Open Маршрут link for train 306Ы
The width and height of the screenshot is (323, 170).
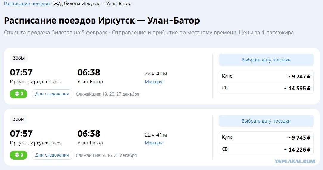click(154, 82)
